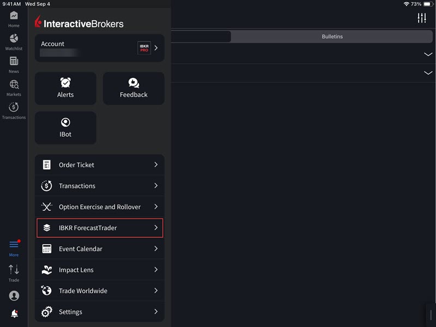
Task: Tap the IBKR ForecastTrader layers icon
Action: (47, 228)
